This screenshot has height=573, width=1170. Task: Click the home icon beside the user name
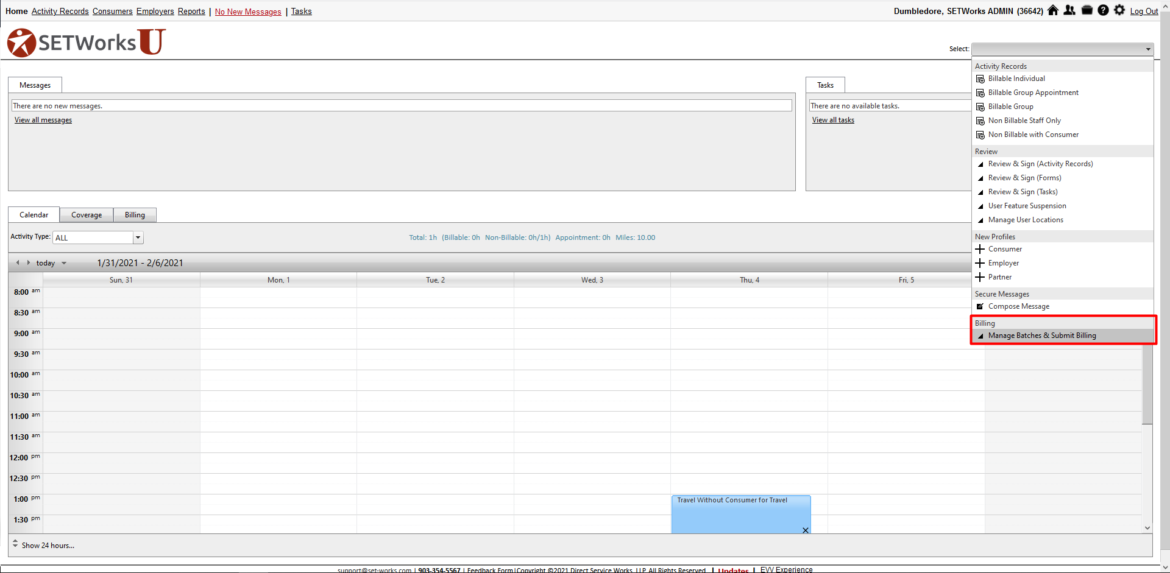(x=1052, y=10)
